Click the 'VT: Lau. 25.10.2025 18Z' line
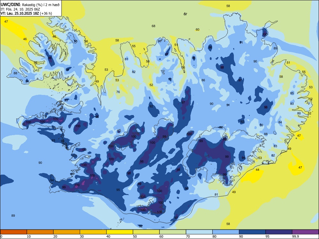Screen dimensions: 319x239 pos(20,13)
